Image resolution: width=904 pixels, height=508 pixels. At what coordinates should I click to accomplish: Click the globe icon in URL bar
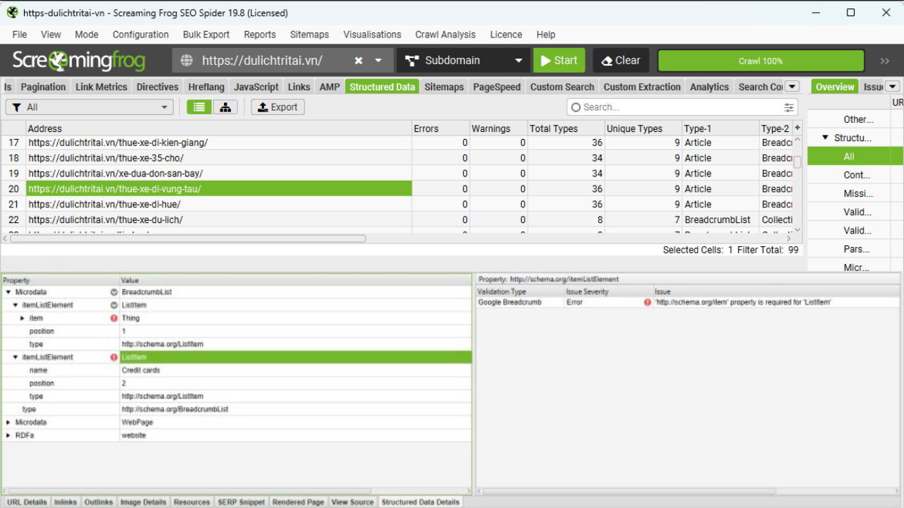click(187, 61)
